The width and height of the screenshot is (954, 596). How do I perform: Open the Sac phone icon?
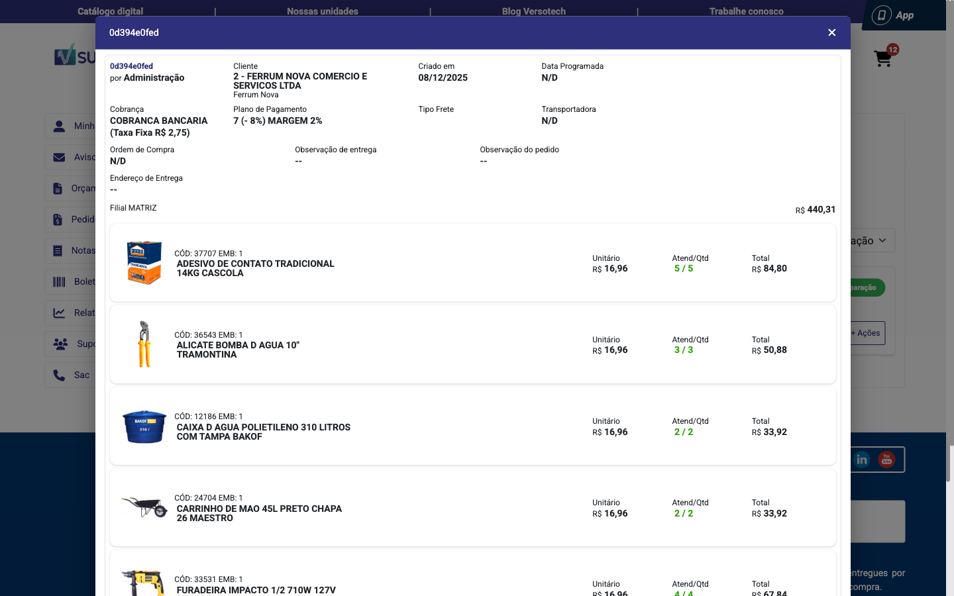click(x=60, y=375)
